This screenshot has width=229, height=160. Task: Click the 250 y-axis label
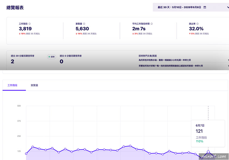click(19, 136)
